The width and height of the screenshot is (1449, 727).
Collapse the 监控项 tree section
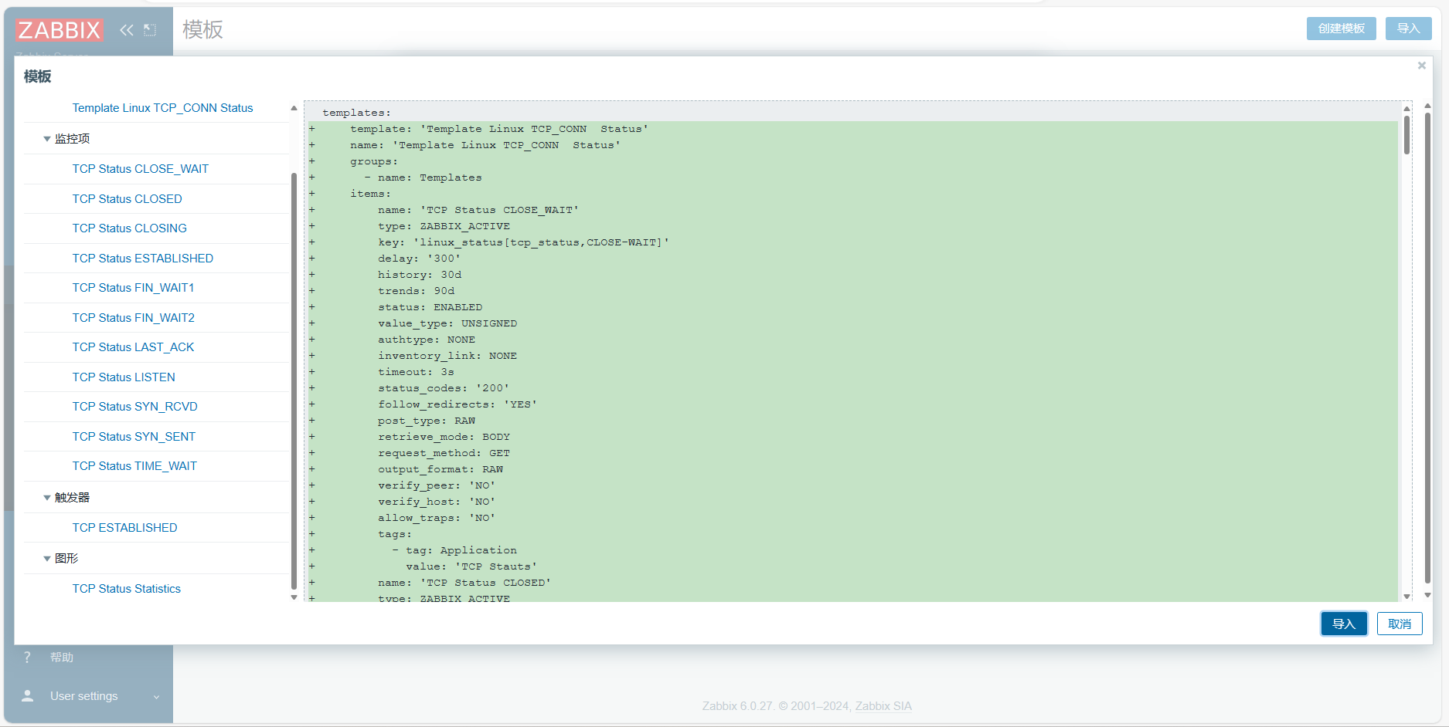point(47,139)
